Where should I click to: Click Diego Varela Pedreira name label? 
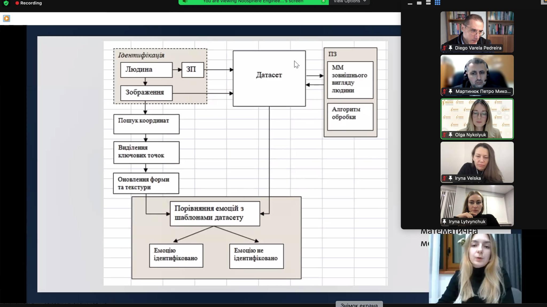pos(478,48)
